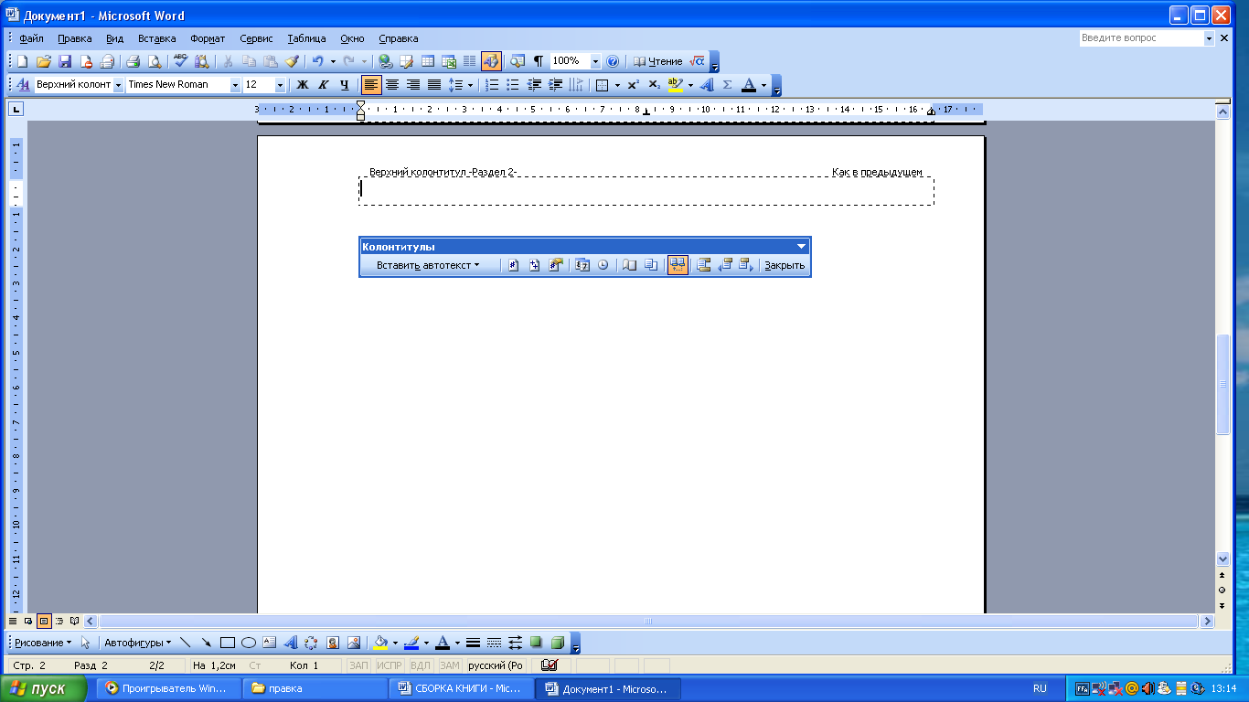Open highlight color dropdown arrow
Viewport: 1249px width, 702px height.
pos(690,85)
